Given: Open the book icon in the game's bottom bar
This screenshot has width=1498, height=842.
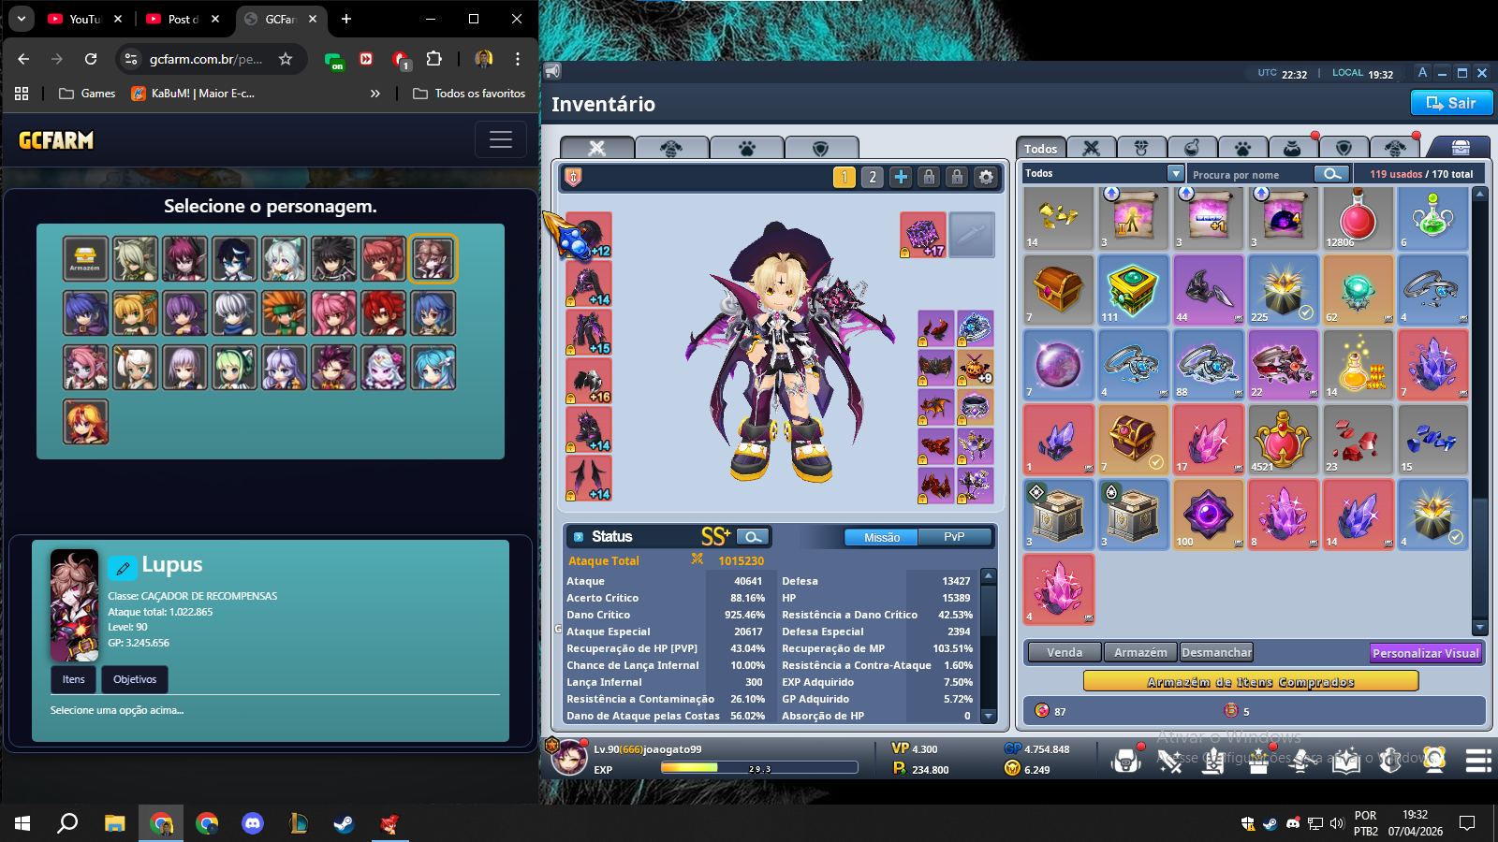Looking at the screenshot, I should click(1346, 760).
